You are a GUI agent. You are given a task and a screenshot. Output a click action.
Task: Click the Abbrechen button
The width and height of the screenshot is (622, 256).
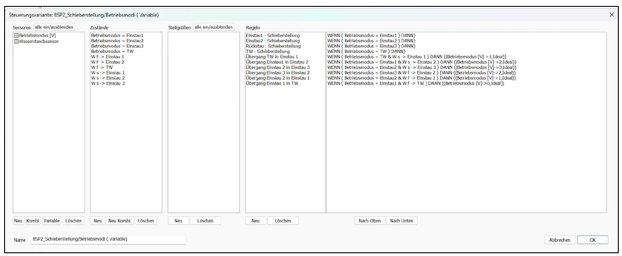(559, 240)
